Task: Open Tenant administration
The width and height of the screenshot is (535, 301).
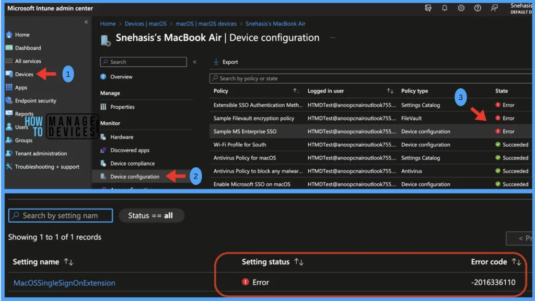Action: tap(41, 153)
